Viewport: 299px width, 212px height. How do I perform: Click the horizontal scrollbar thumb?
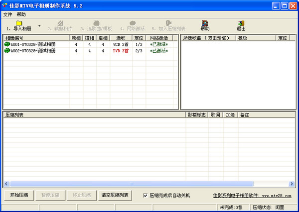point(132,184)
